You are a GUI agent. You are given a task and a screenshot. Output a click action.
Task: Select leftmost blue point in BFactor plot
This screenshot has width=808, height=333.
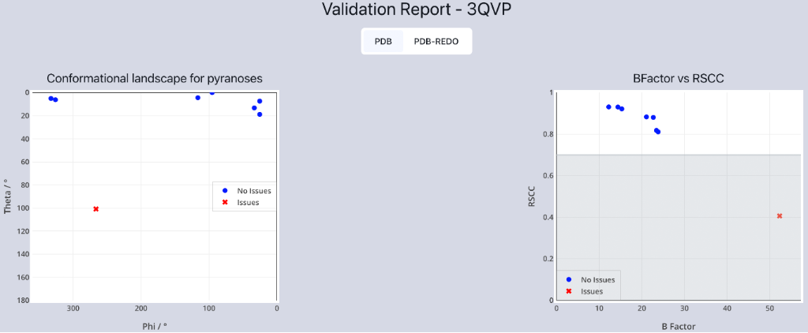(x=608, y=107)
